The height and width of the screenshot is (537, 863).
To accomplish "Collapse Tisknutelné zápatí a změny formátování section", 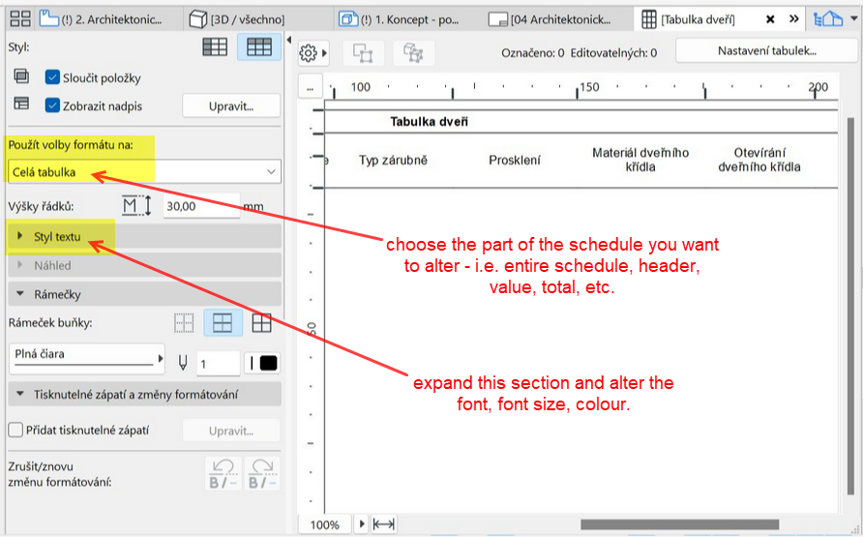I will tap(144, 395).
